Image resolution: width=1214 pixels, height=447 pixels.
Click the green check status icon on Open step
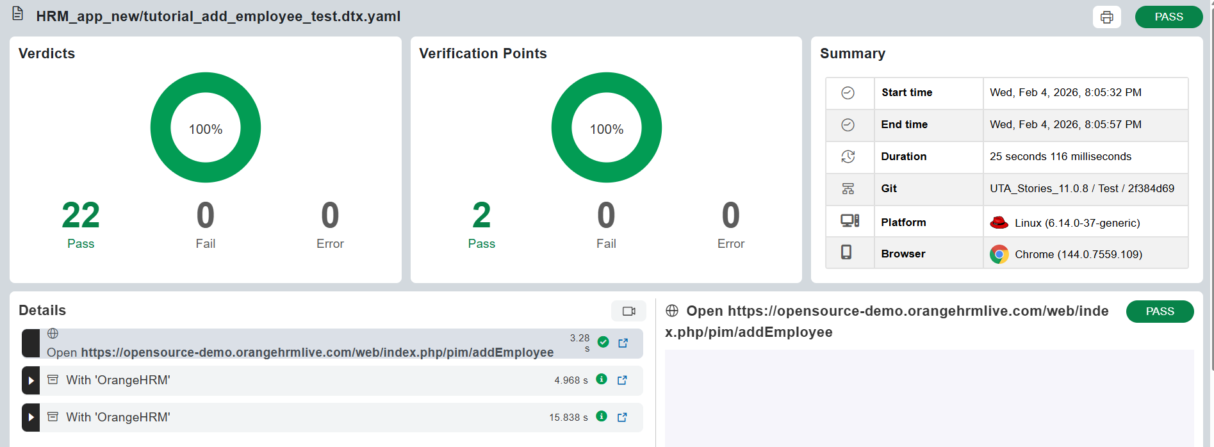(x=603, y=342)
